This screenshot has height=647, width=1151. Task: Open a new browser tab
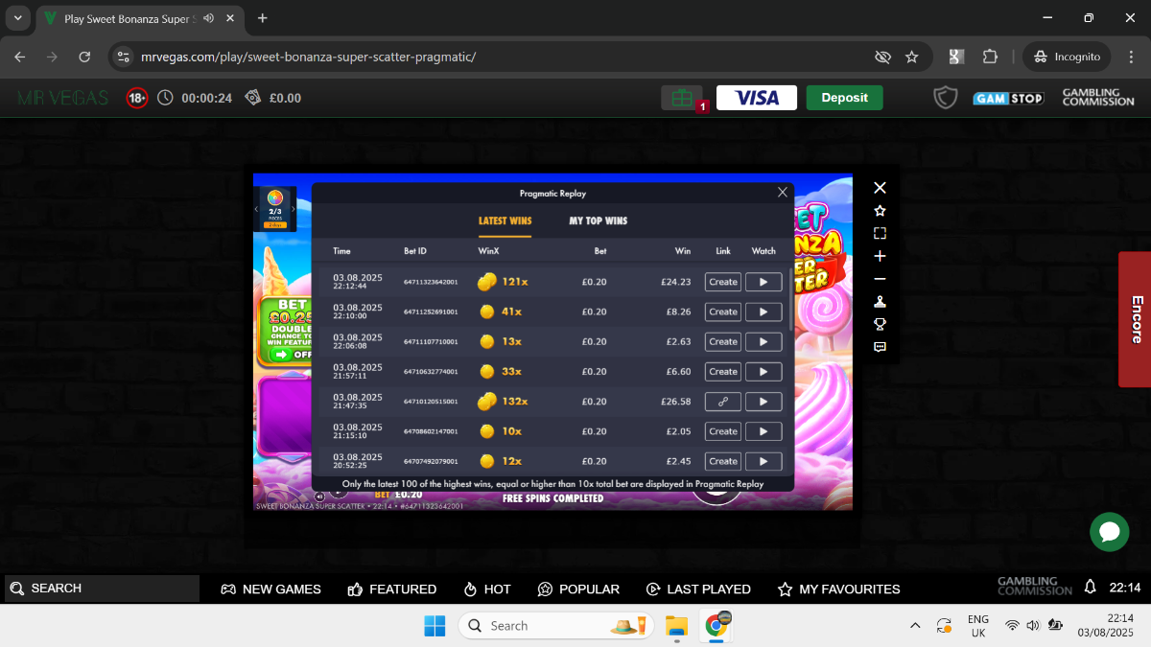[x=263, y=18]
